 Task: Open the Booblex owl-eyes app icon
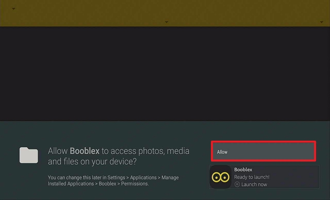tap(220, 177)
